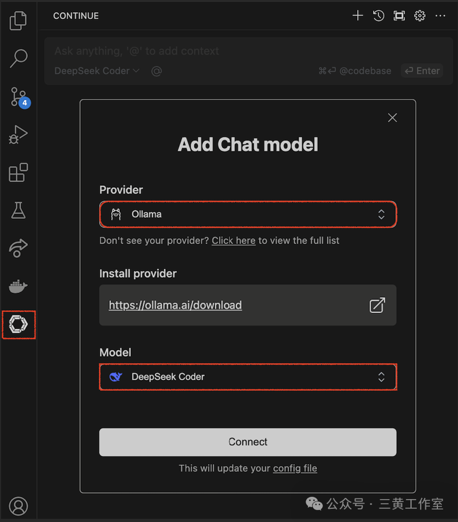
Task: Open Source Control with 4 changes
Action: tap(19, 97)
